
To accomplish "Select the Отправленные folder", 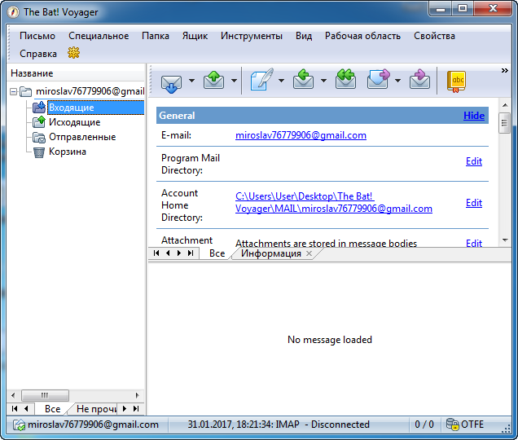I will point(82,137).
